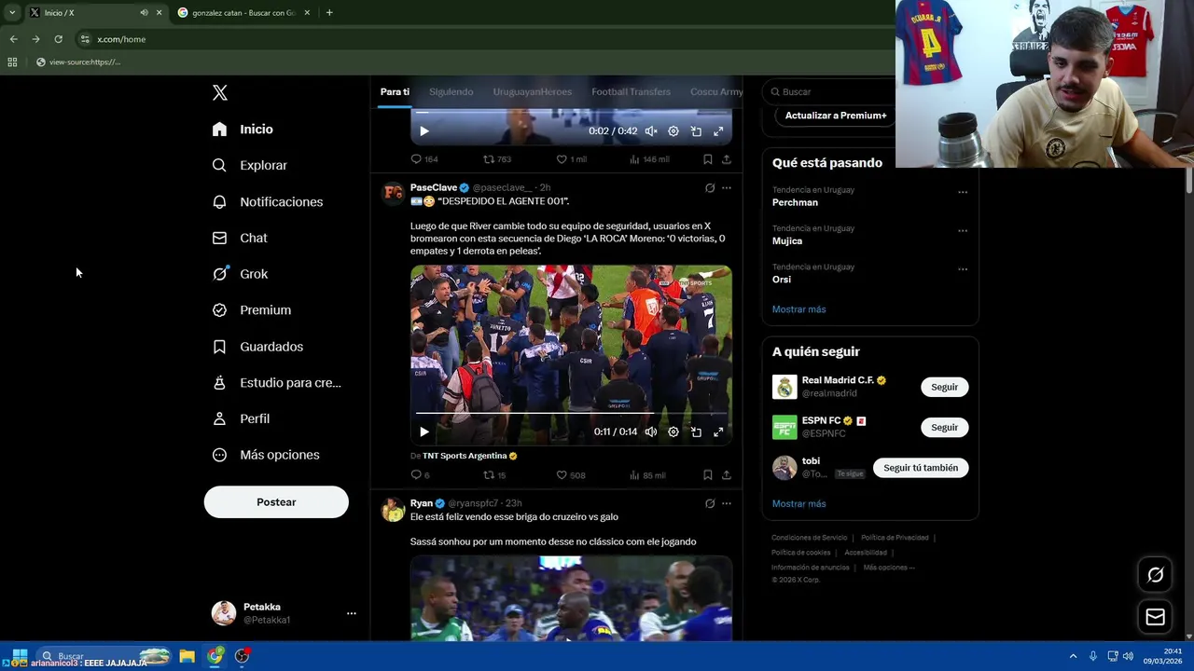This screenshot has height=671, width=1194.
Task: Share the top post
Action: [x=727, y=159]
